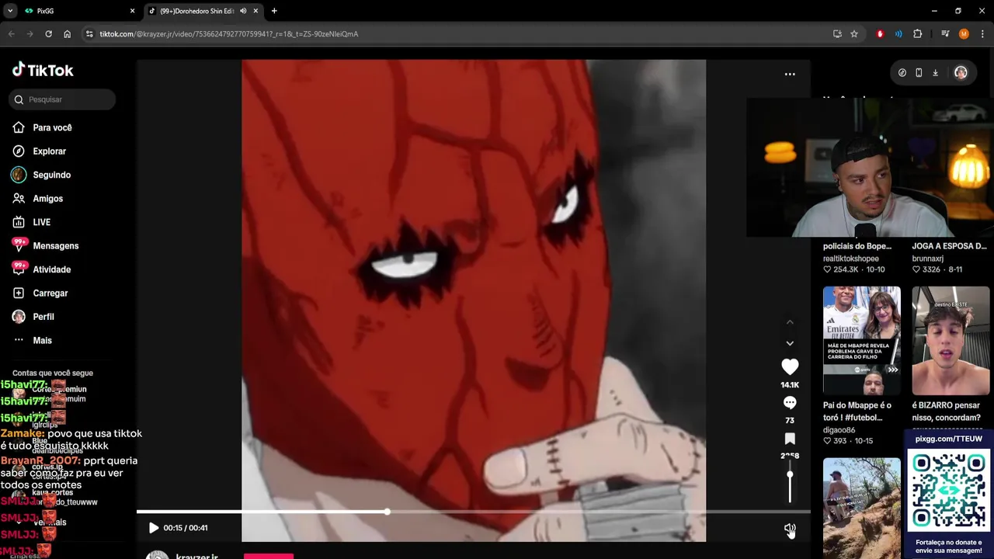
Task: Open the blue sound wave extension
Action: 898,34
